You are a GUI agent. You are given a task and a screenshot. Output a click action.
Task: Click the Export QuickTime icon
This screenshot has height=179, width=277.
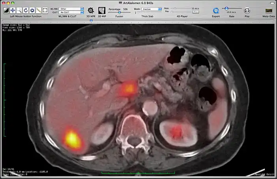click(x=216, y=11)
